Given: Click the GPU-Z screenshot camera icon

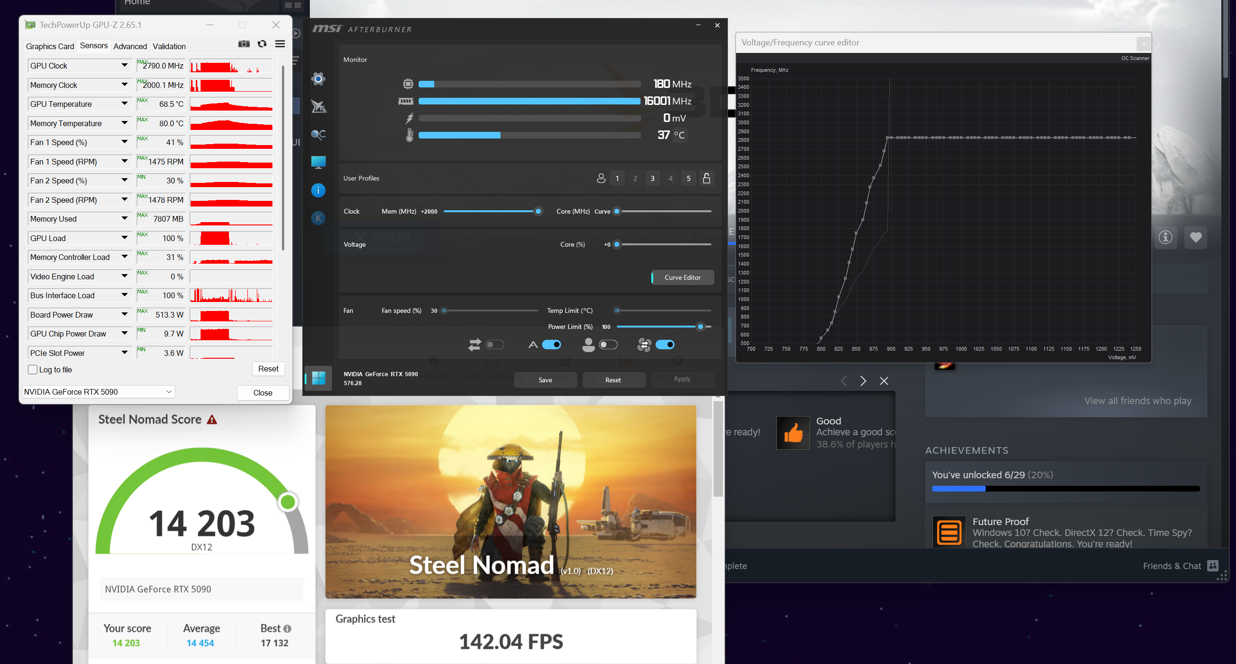Looking at the screenshot, I should pyautogui.click(x=244, y=44).
